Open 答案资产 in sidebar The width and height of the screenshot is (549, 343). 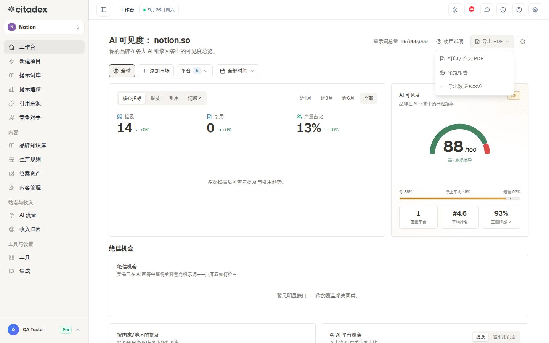click(44, 173)
